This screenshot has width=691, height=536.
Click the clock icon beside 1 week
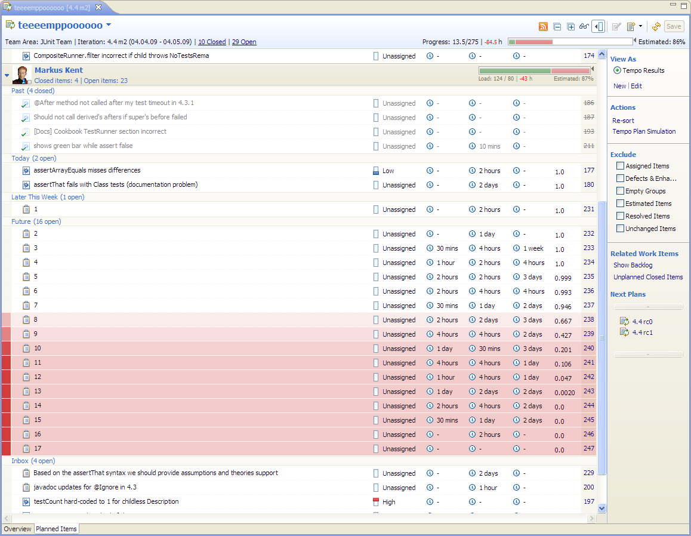click(517, 248)
